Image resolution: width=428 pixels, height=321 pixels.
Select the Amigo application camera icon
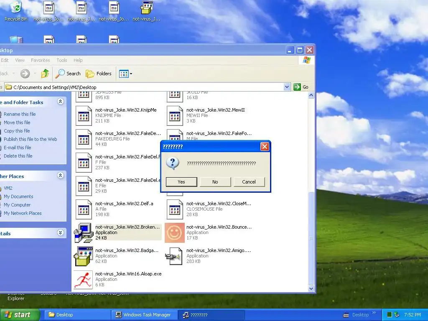click(174, 256)
